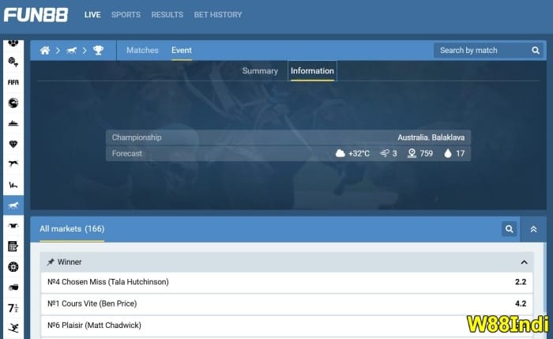Pick the Cours Vite 4.2 odds
This screenshot has width=553, height=339.
point(521,303)
